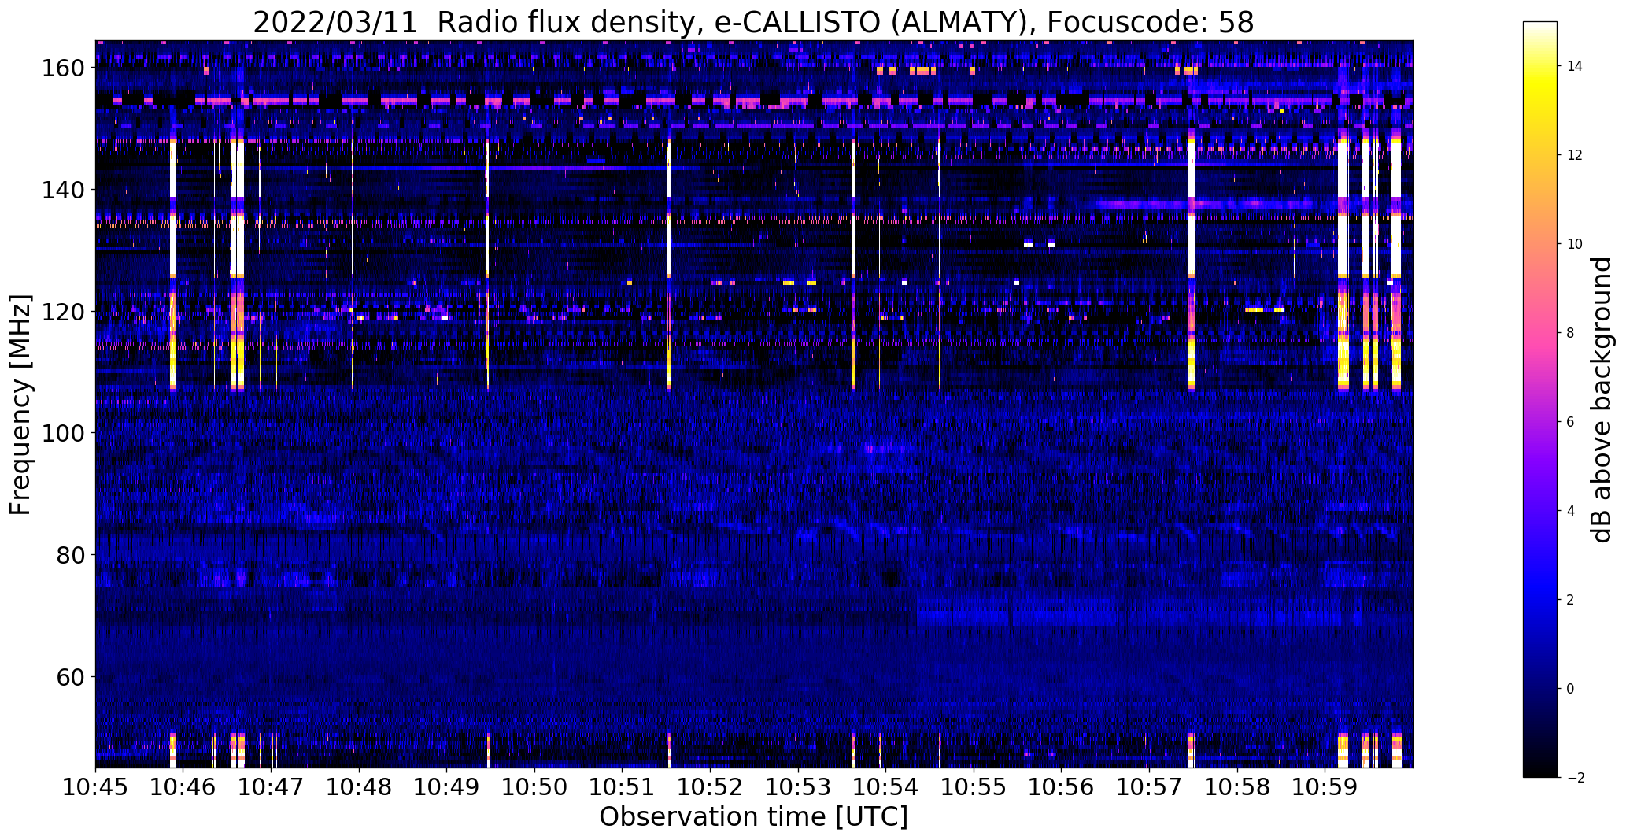Screen dimensions: 1626x840
Task: Click the colorbar tick label 6
Action: 1571,422
